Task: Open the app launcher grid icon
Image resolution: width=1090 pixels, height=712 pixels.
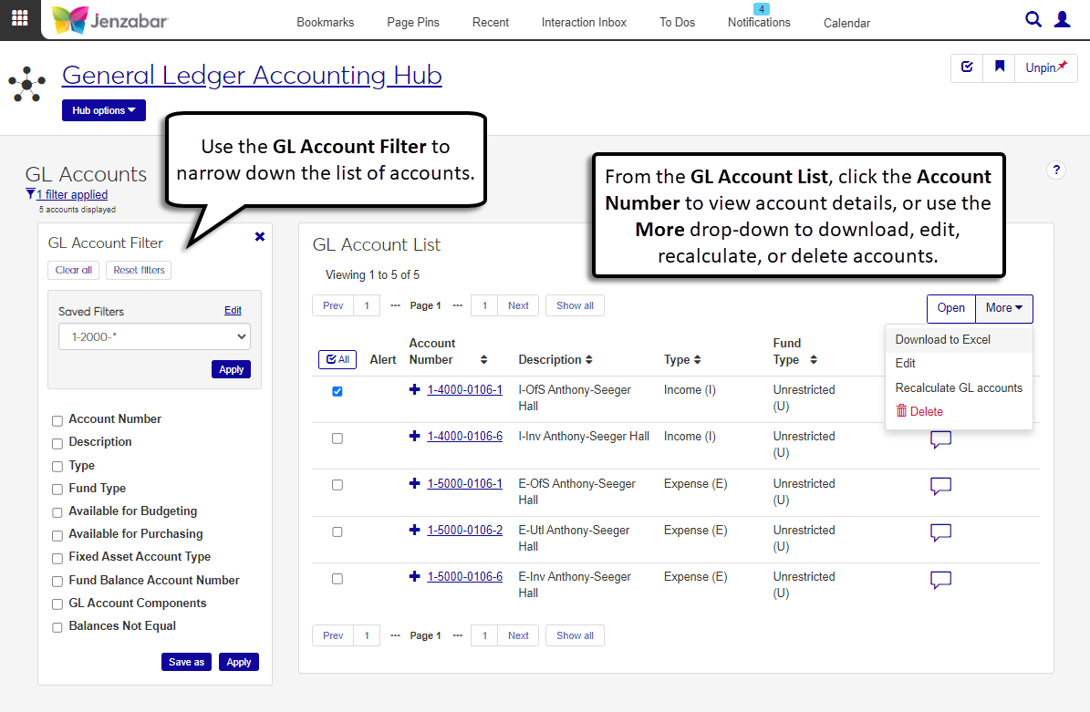Action: point(19,18)
